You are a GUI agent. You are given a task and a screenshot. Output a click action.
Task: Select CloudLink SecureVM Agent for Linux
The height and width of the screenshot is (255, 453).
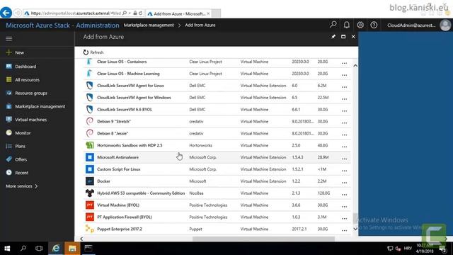coord(217,86)
